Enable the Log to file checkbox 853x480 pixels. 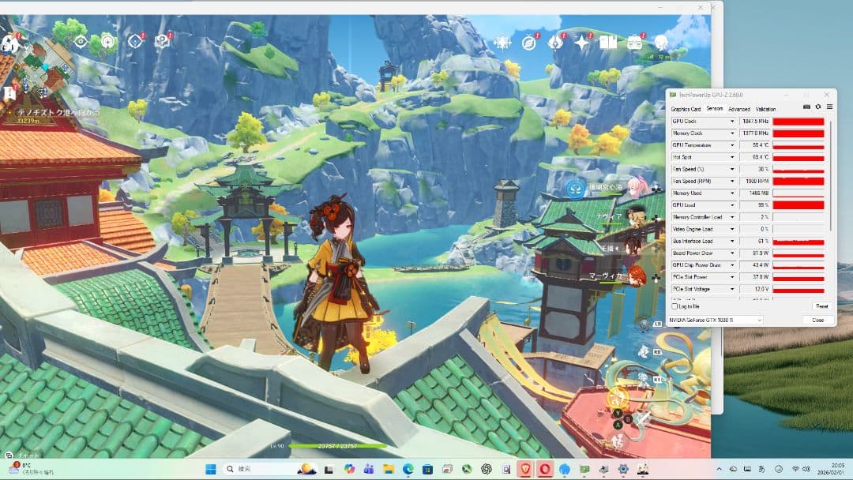(674, 306)
